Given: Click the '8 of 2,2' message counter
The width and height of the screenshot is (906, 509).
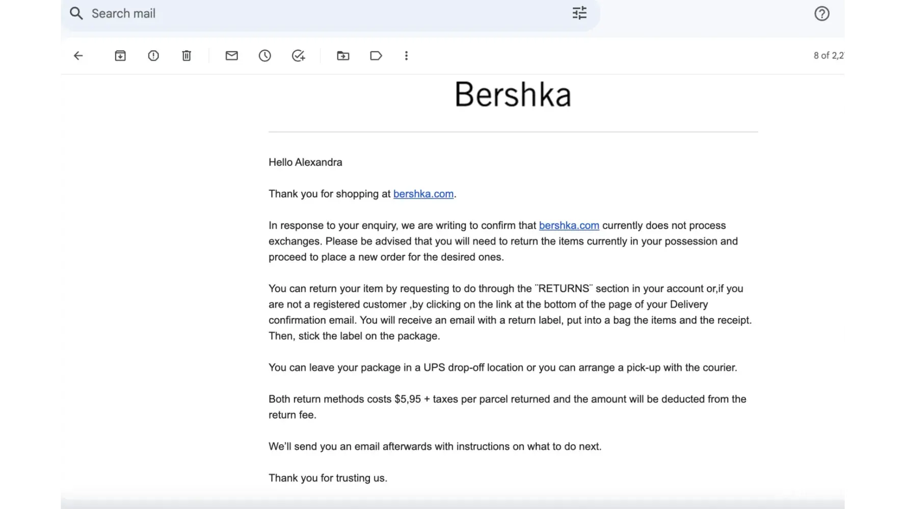Looking at the screenshot, I should pos(828,55).
